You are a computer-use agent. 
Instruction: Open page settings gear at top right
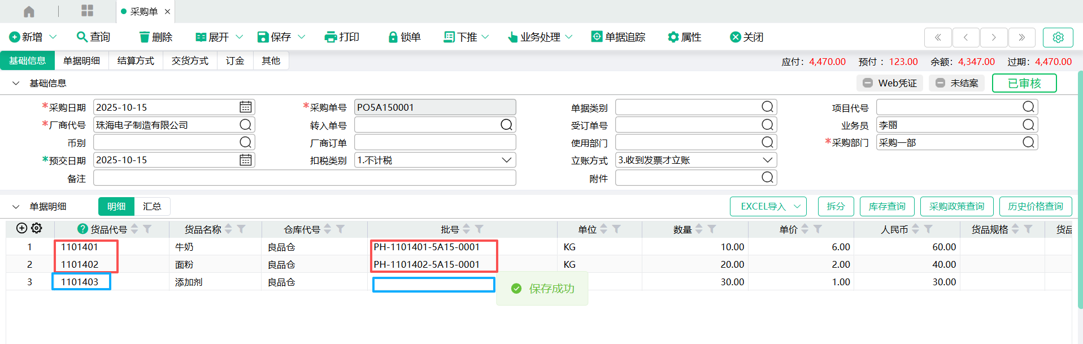pos(1058,37)
